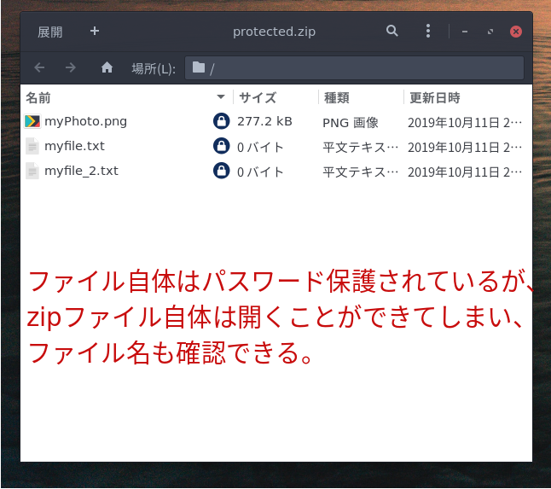Screen dimensions: 551x489
Task: Click the myPhoto.png image icon
Action: point(32,122)
